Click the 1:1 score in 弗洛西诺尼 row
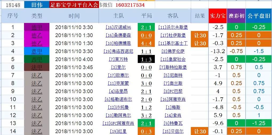 (x=146, y=51)
